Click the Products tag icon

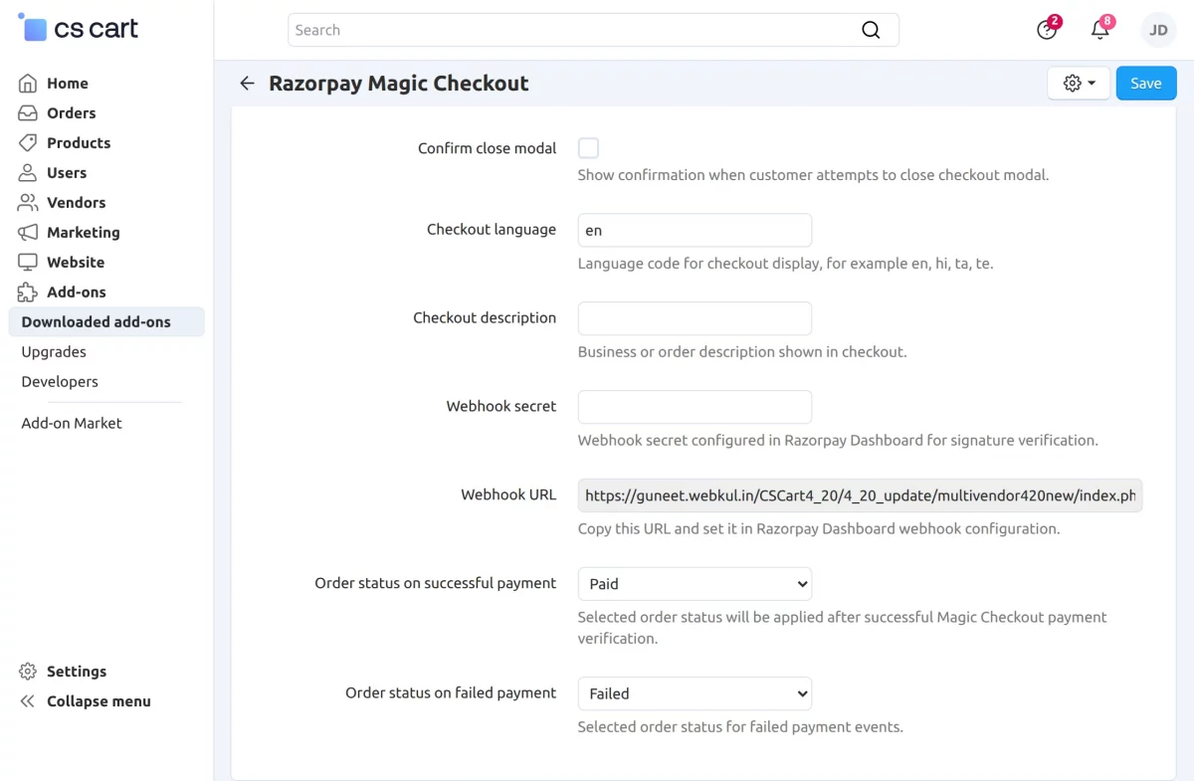point(29,143)
